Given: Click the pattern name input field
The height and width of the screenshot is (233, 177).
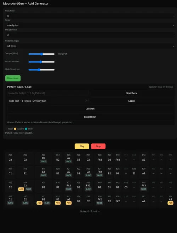Looking at the screenshot, I should [48, 93].
